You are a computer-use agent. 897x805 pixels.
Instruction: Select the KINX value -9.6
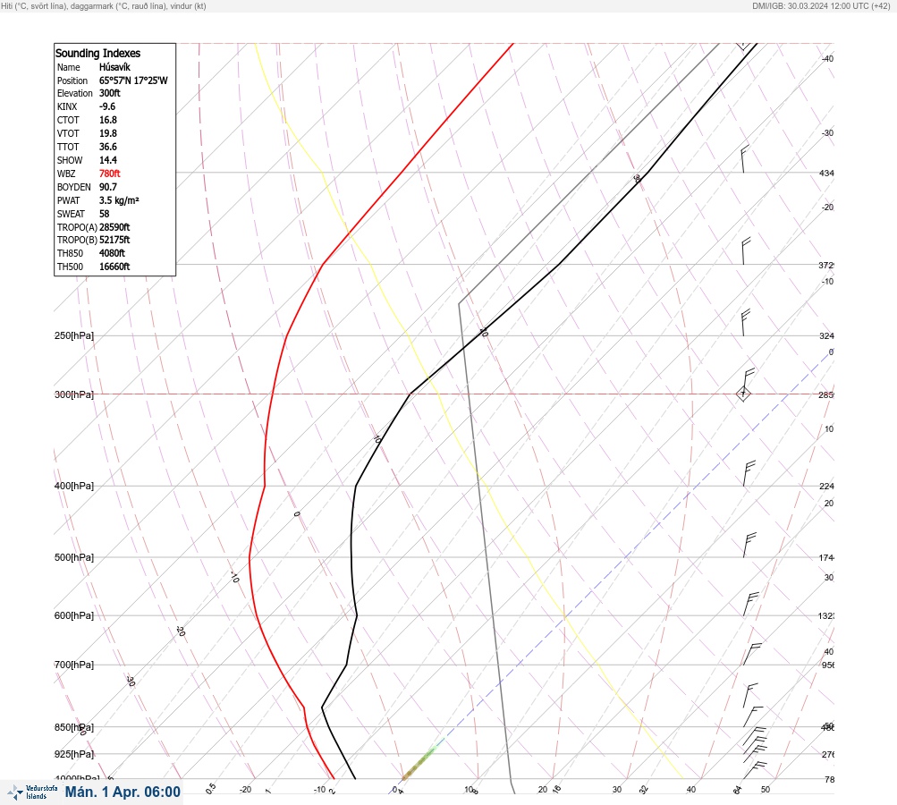(x=107, y=106)
